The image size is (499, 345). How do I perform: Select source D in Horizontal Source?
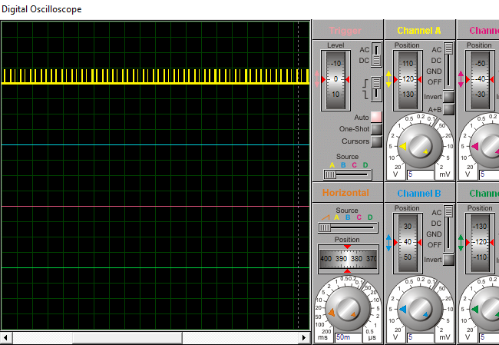click(370, 217)
